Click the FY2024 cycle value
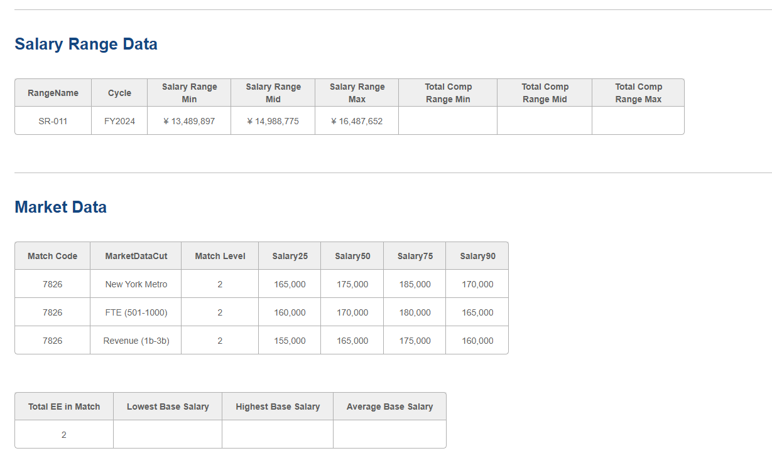The height and width of the screenshot is (473, 772). (x=119, y=120)
